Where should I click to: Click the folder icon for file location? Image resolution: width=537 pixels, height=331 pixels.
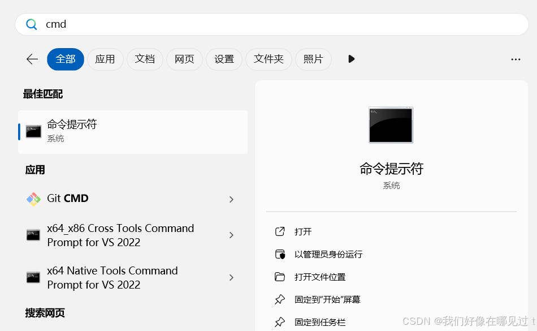(x=280, y=277)
